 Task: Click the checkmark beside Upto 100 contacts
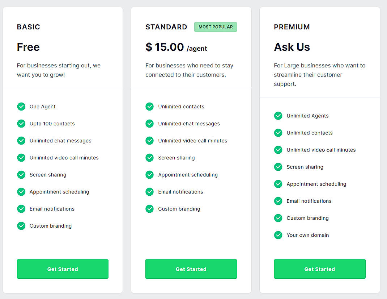(x=21, y=124)
